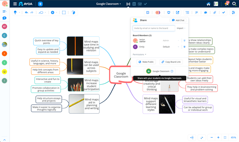Switch to mind map view icon
Image resolution: width=239 pixels, height=142 pixels.
click(128, 4)
